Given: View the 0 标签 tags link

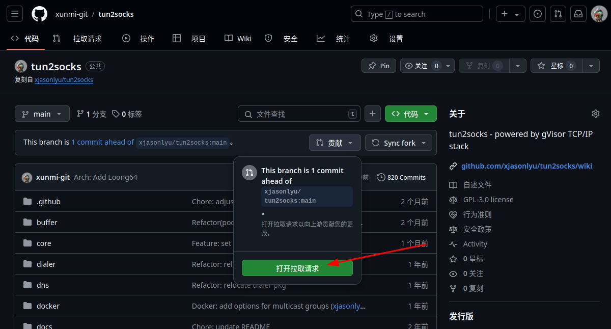Looking at the screenshot, I should 127,114.
